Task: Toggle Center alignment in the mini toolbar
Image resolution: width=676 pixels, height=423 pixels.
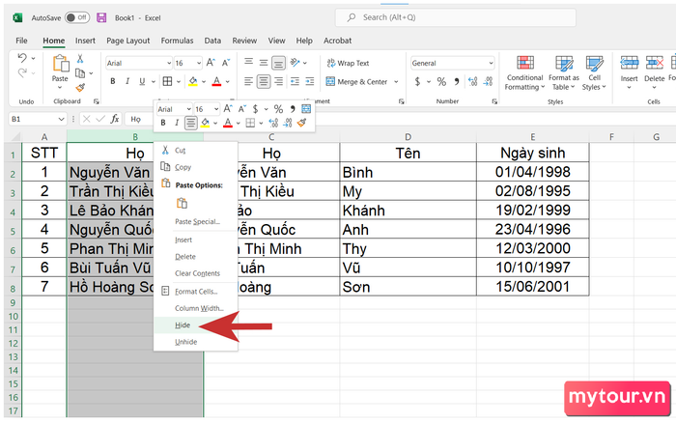Action: click(190, 124)
